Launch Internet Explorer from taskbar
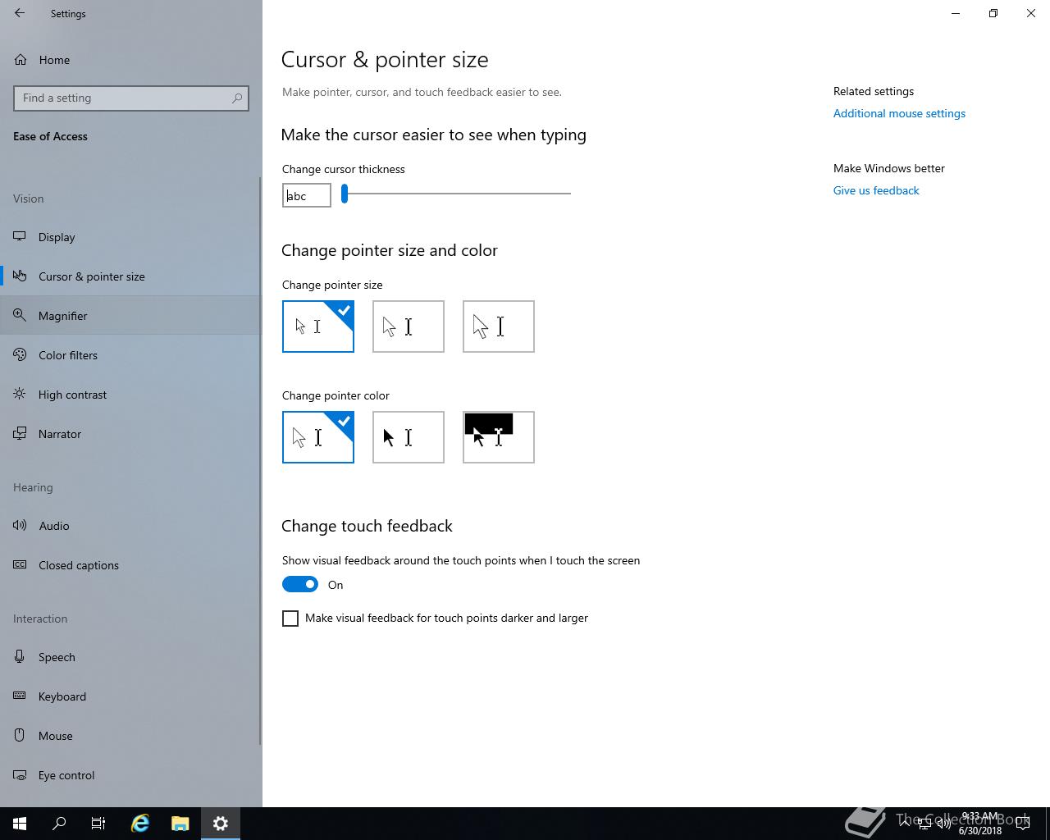1050x840 pixels. (140, 824)
